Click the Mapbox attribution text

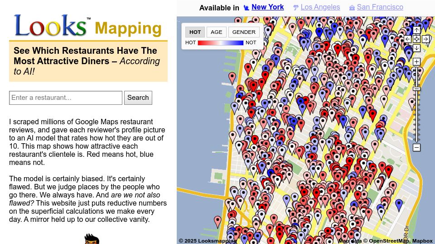(x=422, y=241)
